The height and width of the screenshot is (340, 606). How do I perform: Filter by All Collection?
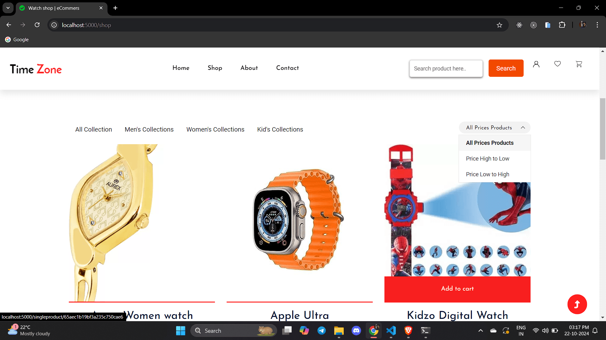point(93,129)
